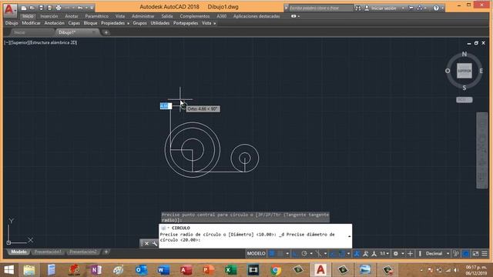Open the Aplicaciones destacadas ribbon tab
The height and width of the screenshot is (277, 493).
click(257, 16)
